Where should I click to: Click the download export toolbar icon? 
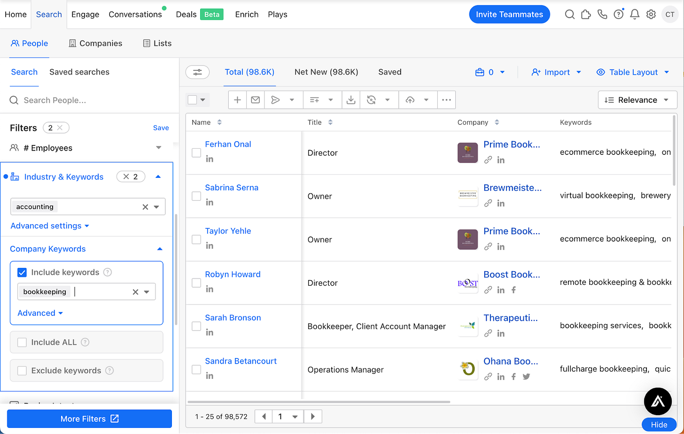(x=351, y=100)
